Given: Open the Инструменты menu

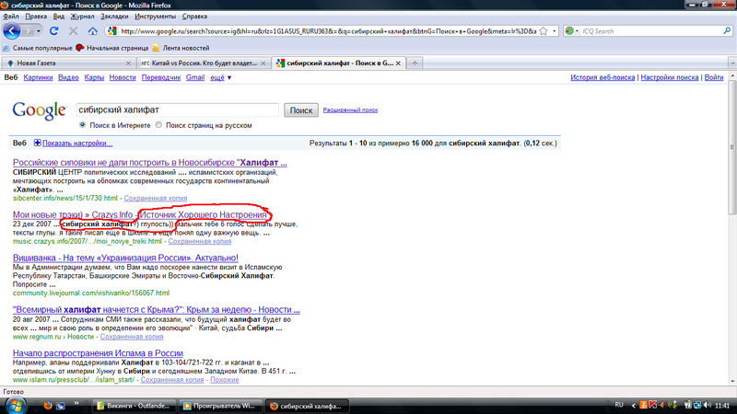Looking at the screenshot, I should click(155, 17).
